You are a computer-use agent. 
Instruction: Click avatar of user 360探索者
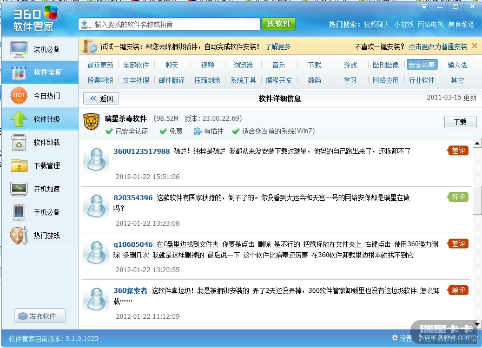[96, 299]
